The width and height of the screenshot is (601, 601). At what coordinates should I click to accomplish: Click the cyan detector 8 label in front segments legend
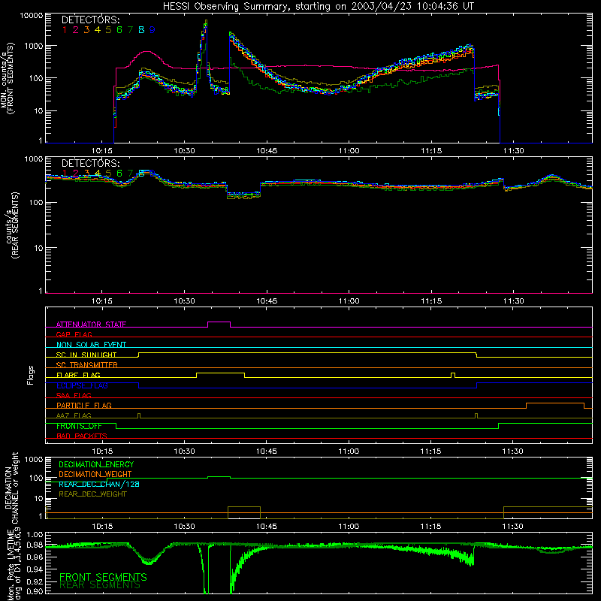pyautogui.click(x=141, y=30)
